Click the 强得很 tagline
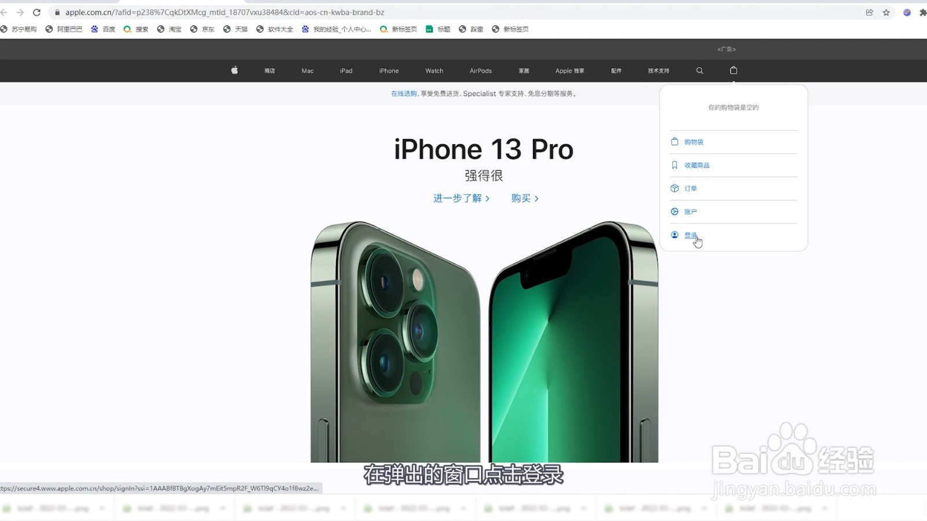This screenshot has height=521, width=927. tap(484, 175)
